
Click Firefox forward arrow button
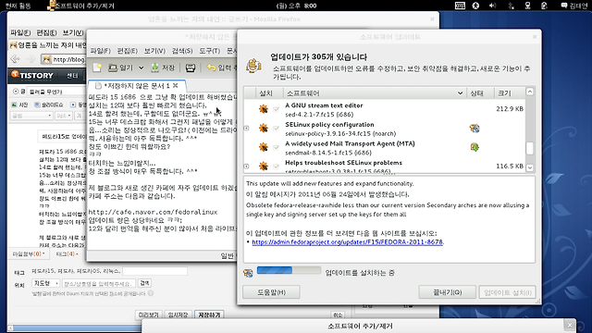pyautogui.click(x=31, y=59)
